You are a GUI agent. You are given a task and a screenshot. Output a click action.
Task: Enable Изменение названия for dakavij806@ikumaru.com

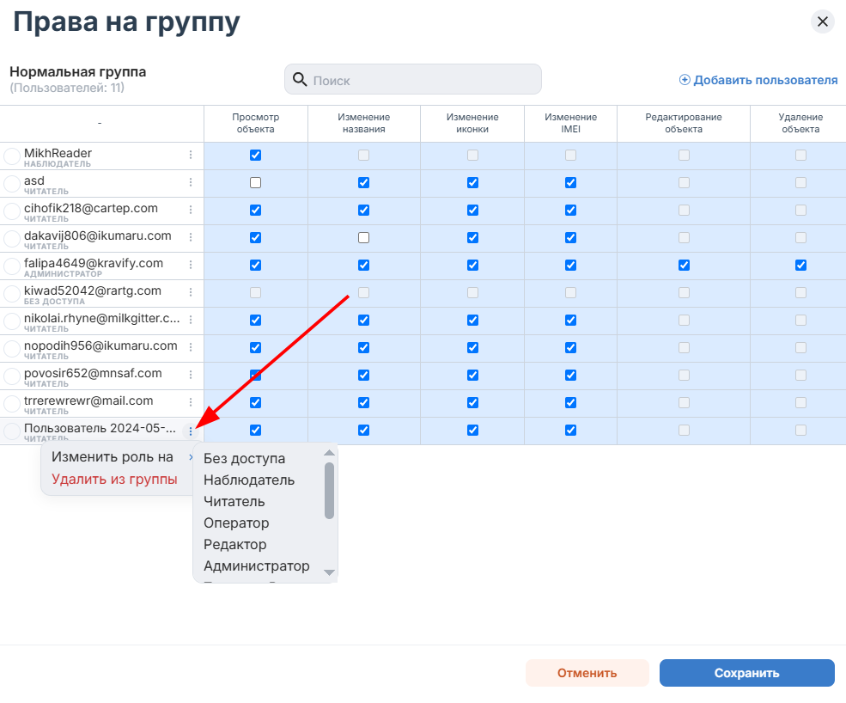click(x=363, y=237)
